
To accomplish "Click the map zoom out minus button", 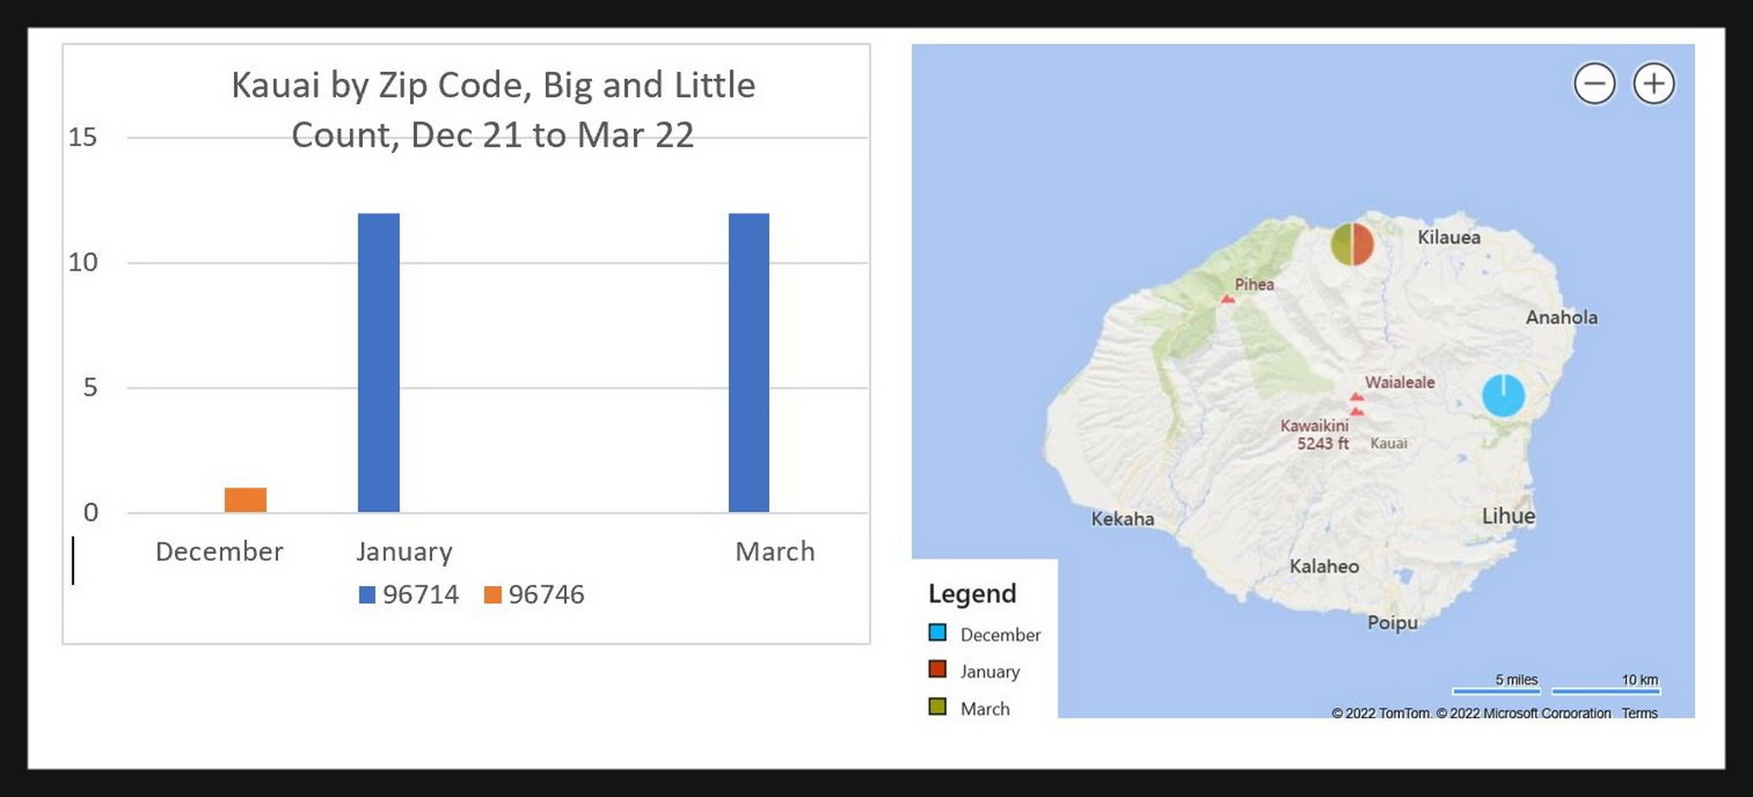I will click(x=1594, y=84).
